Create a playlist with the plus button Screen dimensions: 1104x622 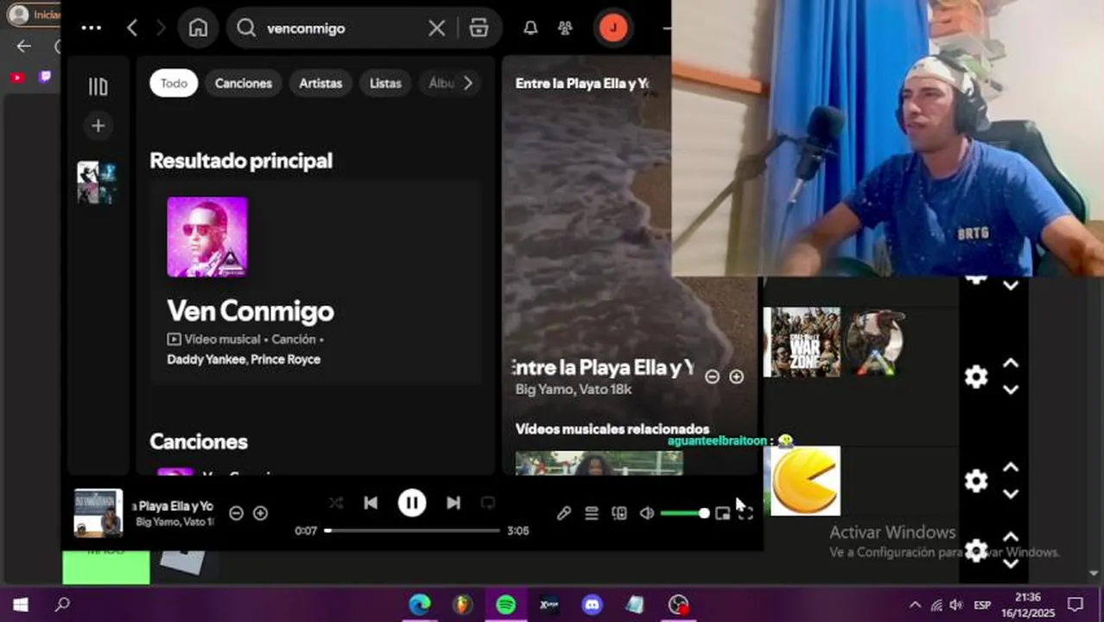click(x=98, y=126)
